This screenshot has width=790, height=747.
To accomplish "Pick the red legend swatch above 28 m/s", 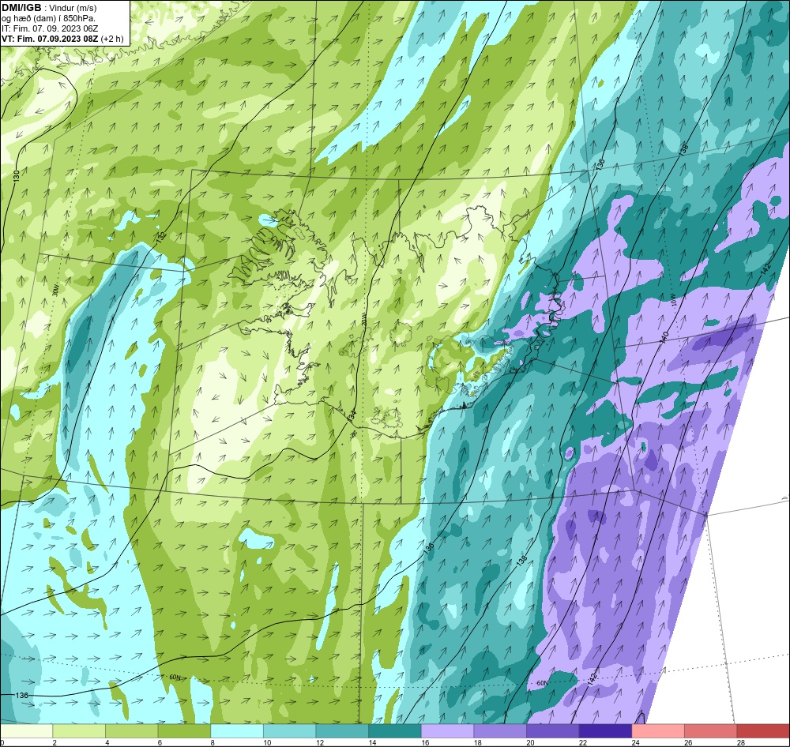I will point(763,731).
